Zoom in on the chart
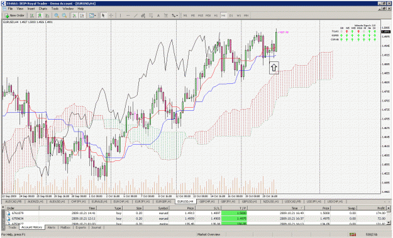 click(x=57, y=16)
